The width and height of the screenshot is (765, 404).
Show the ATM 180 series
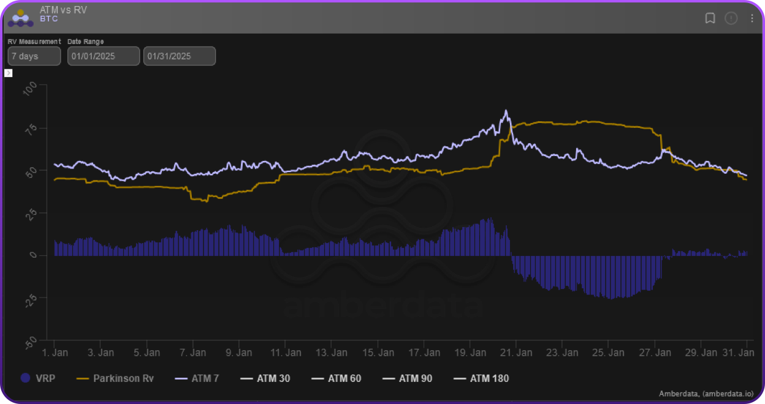481,378
